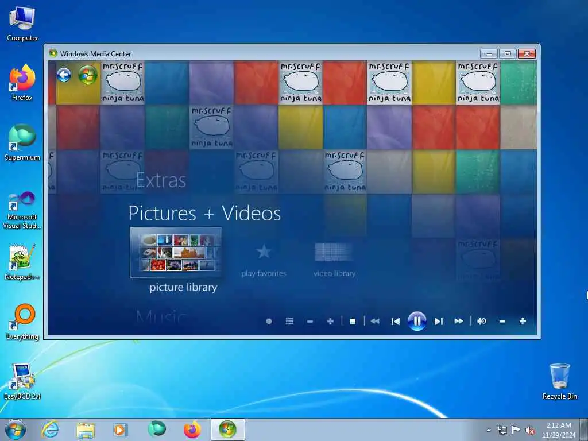
Task: Open Windows Explorer from the taskbar
Action: click(86, 430)
